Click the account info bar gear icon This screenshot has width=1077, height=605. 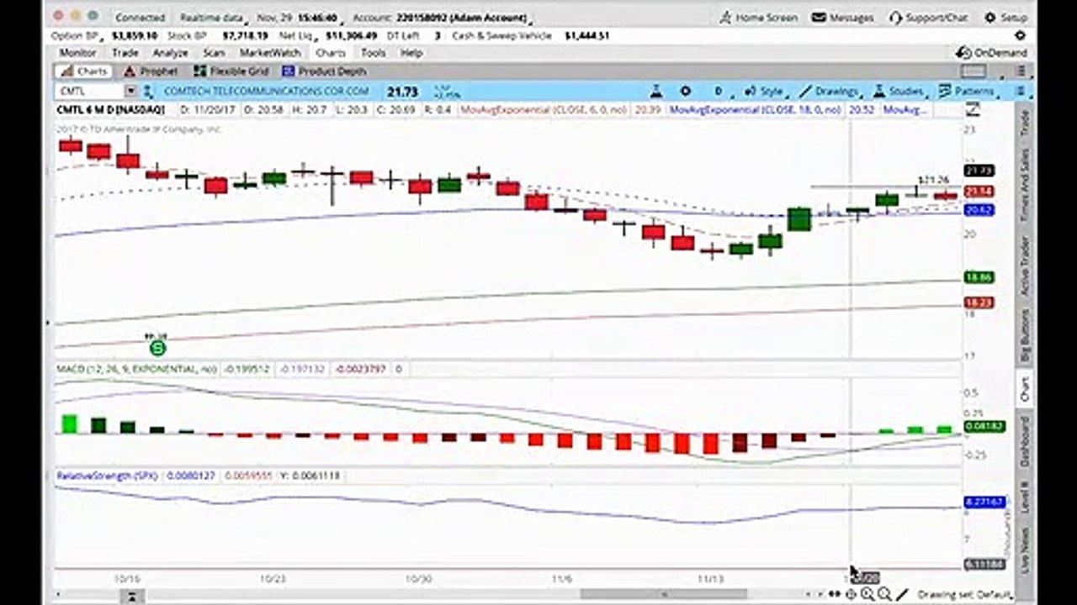(x=1021, y=35)
